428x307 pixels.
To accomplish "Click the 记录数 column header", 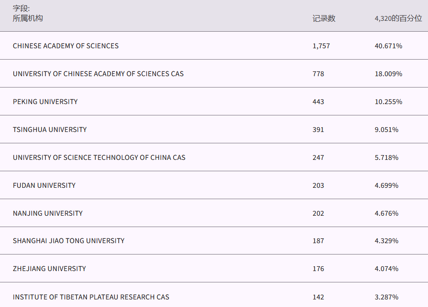I will 324,18.
